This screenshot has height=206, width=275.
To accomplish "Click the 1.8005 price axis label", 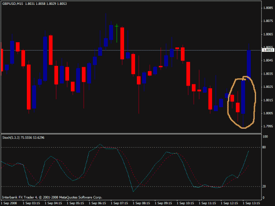I will click(268, 113).
